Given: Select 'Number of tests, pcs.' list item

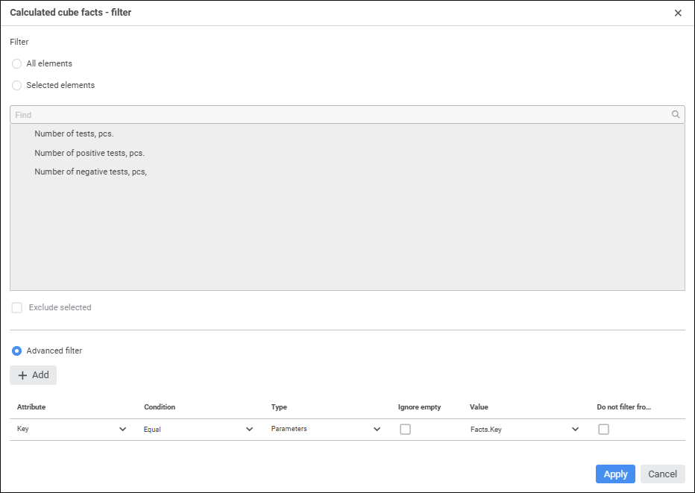Looking at the screenshot, I should (x=74, y=134).
